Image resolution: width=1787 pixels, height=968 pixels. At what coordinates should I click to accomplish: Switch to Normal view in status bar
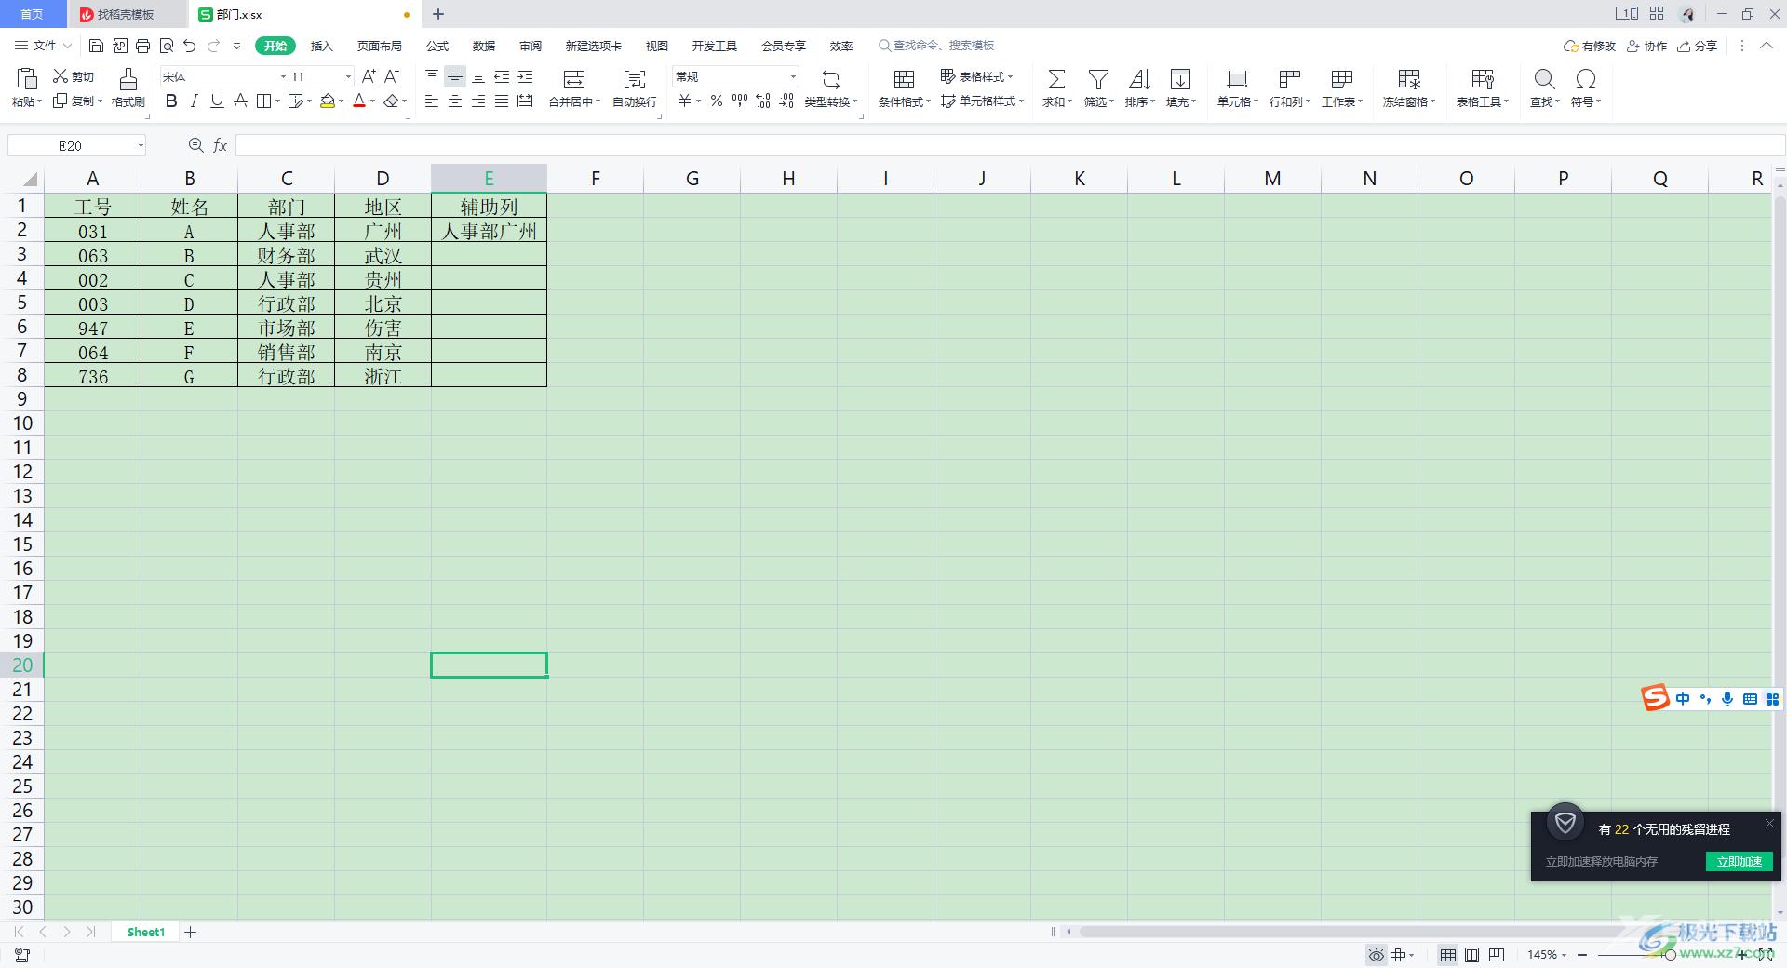(x=1448, y=955)
